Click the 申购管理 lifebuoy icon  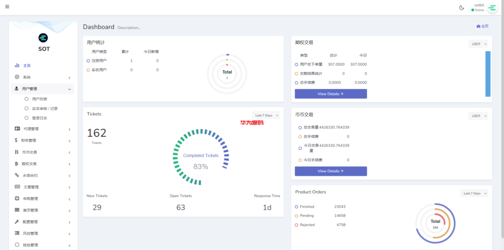17,198
